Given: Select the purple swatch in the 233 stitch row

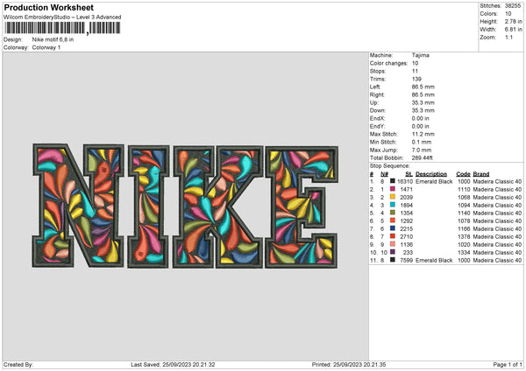Looking at the screenshot, I should (392, 252).
